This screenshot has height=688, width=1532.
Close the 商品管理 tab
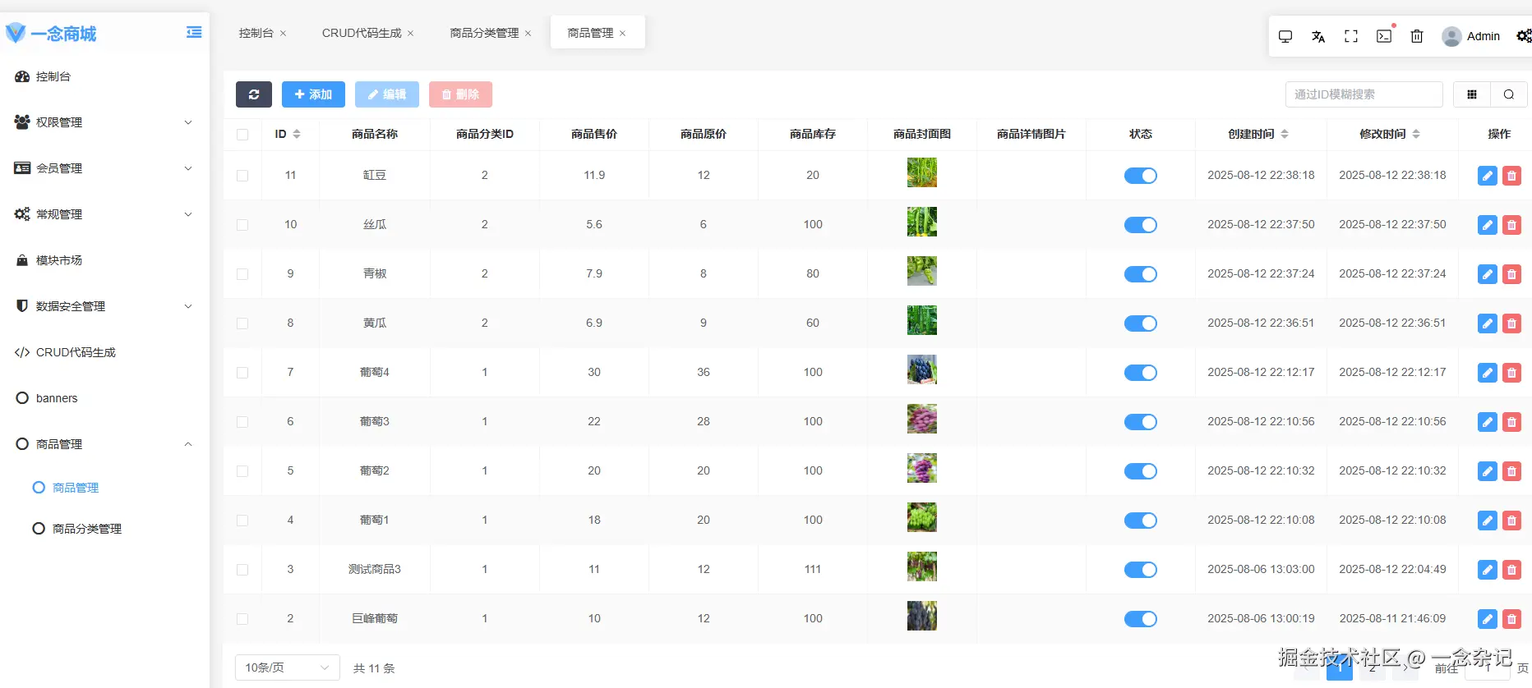(x=622, y=34)
